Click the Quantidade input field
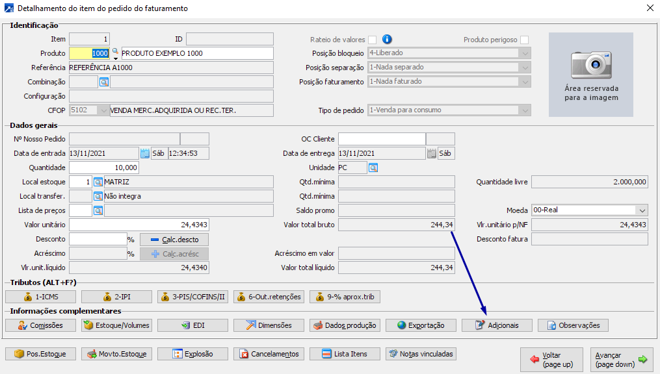 coord(104,168)
